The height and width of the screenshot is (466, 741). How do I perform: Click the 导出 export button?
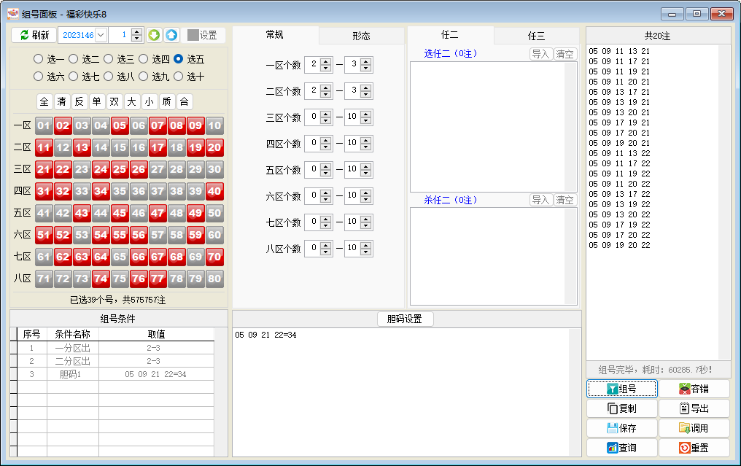[694, 408]
